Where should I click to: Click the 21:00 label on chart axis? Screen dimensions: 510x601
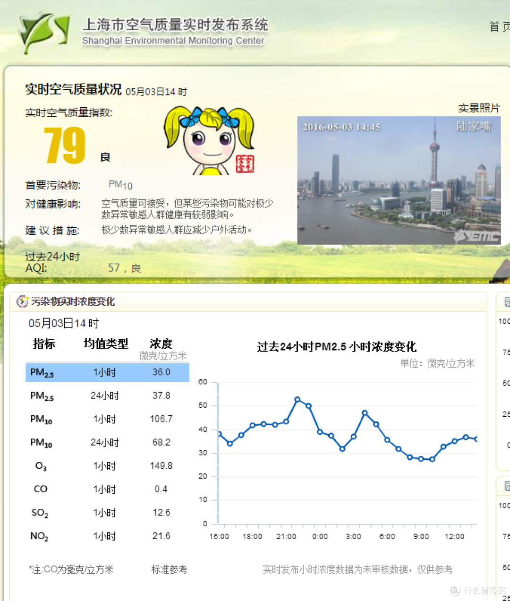[x=286, y=536]
